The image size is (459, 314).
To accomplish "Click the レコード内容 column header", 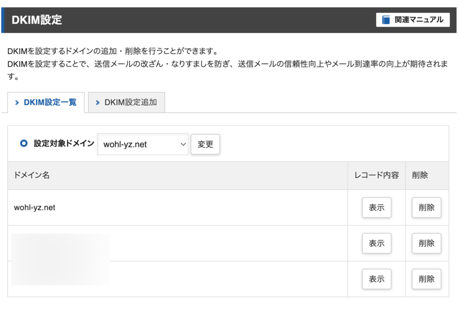I will coord(377,175).
